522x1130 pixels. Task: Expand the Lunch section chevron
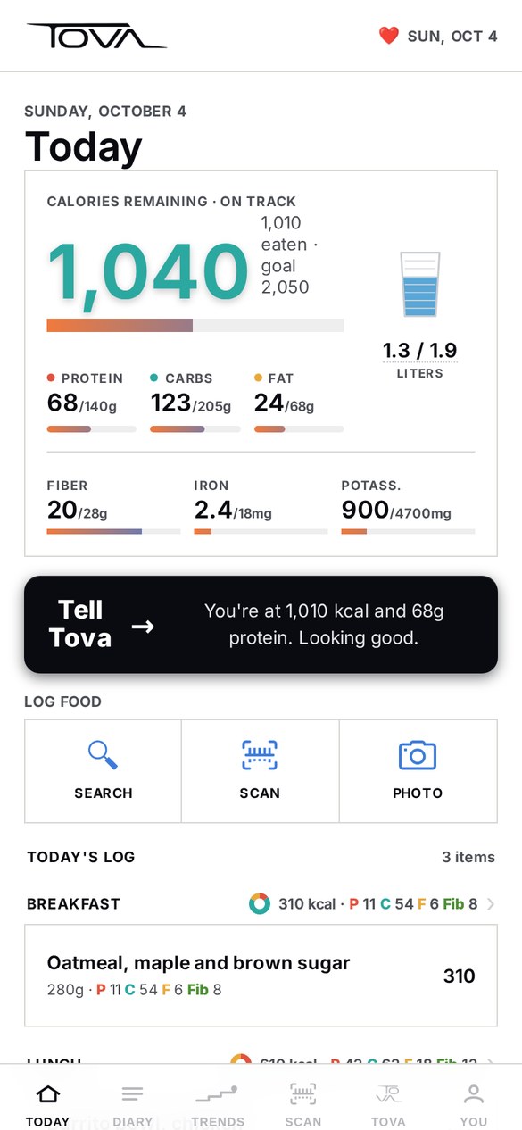491,1062
